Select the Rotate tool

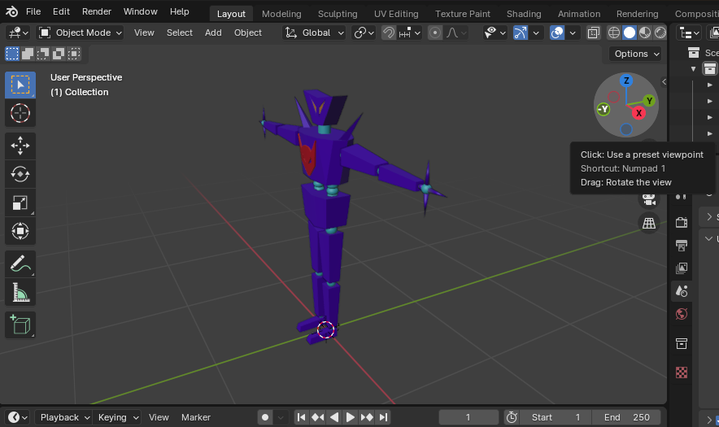[x=20, y=174]
